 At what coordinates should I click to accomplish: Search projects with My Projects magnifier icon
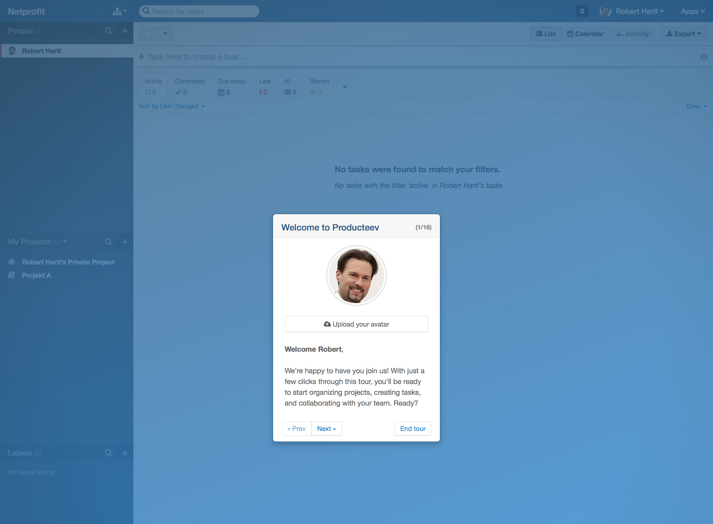[108, 242]
